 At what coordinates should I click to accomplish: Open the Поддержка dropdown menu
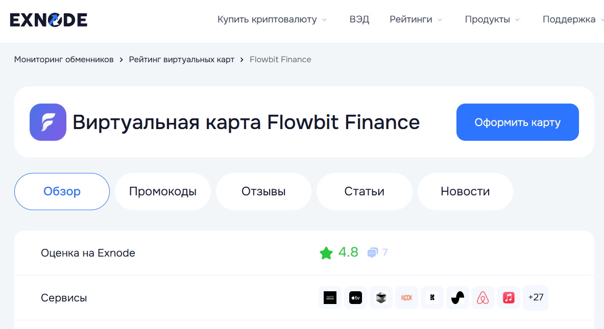click(571, 20)
